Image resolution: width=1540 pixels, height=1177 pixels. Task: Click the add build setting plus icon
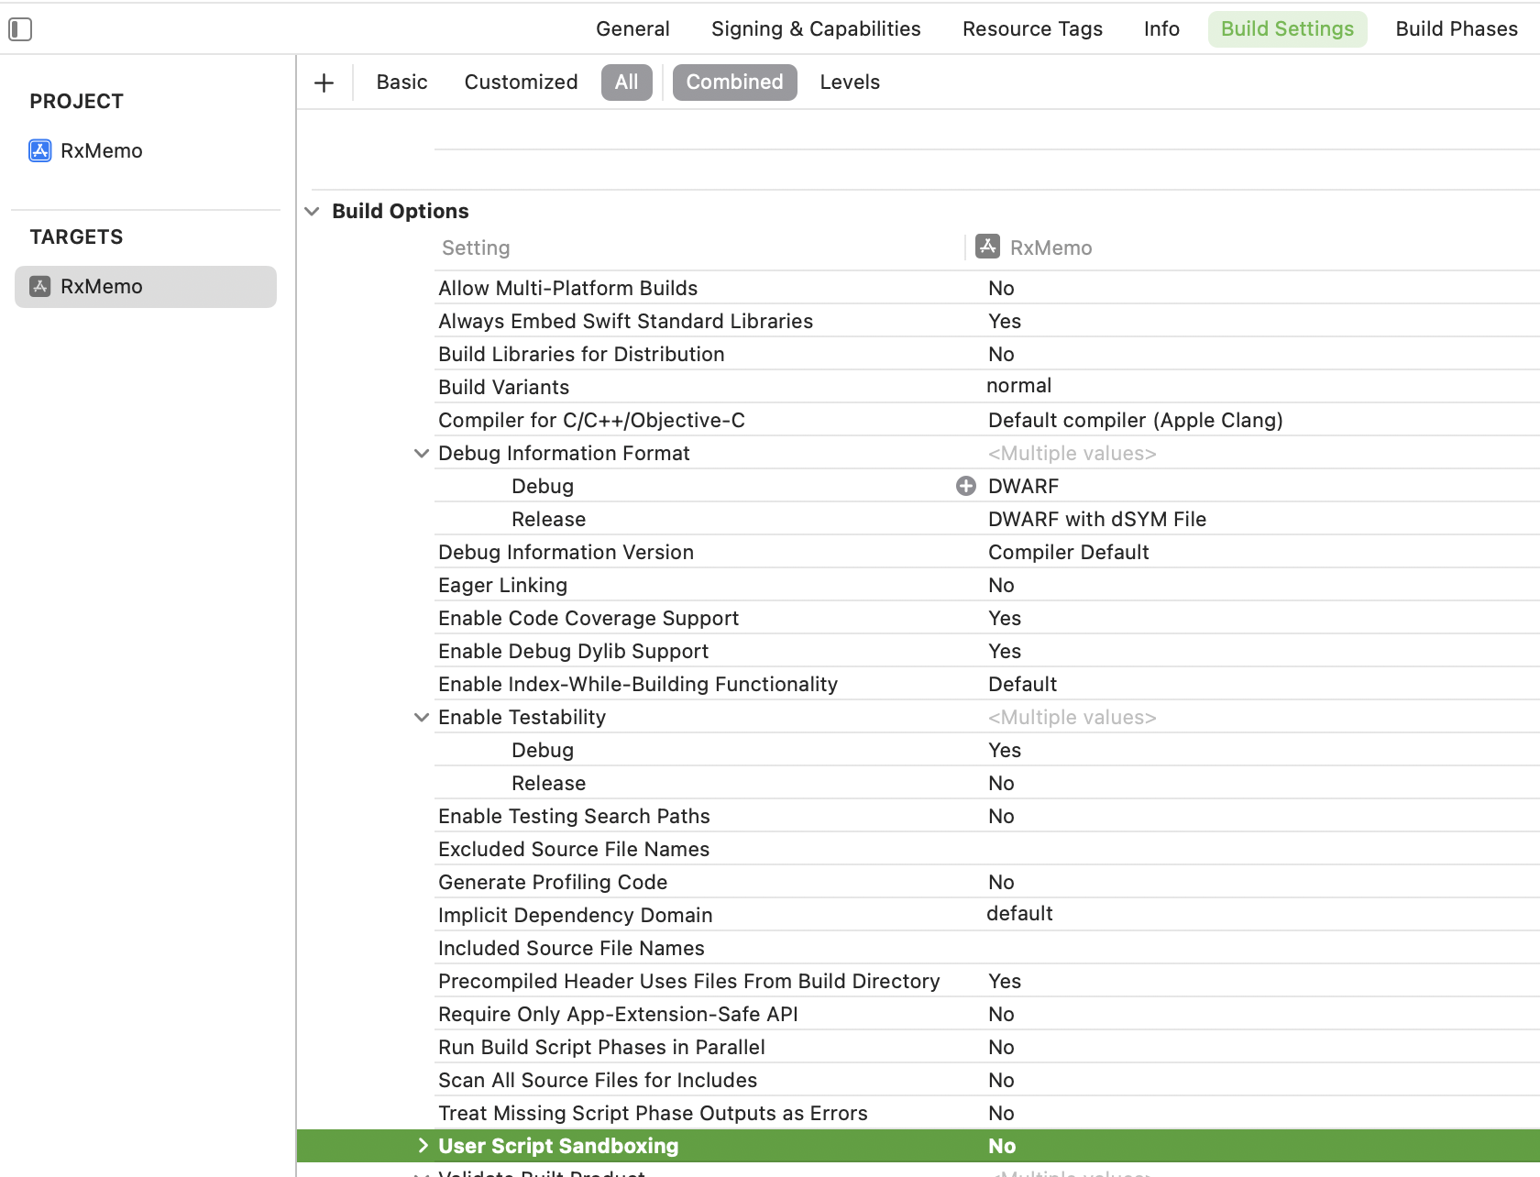click(x=324, y=82)
